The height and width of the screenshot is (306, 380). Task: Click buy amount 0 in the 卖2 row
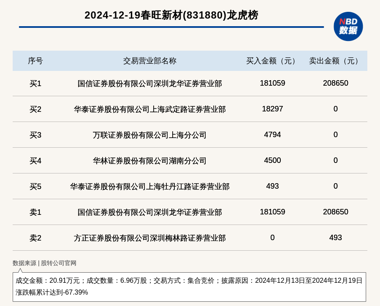click(x=272, y=238)
